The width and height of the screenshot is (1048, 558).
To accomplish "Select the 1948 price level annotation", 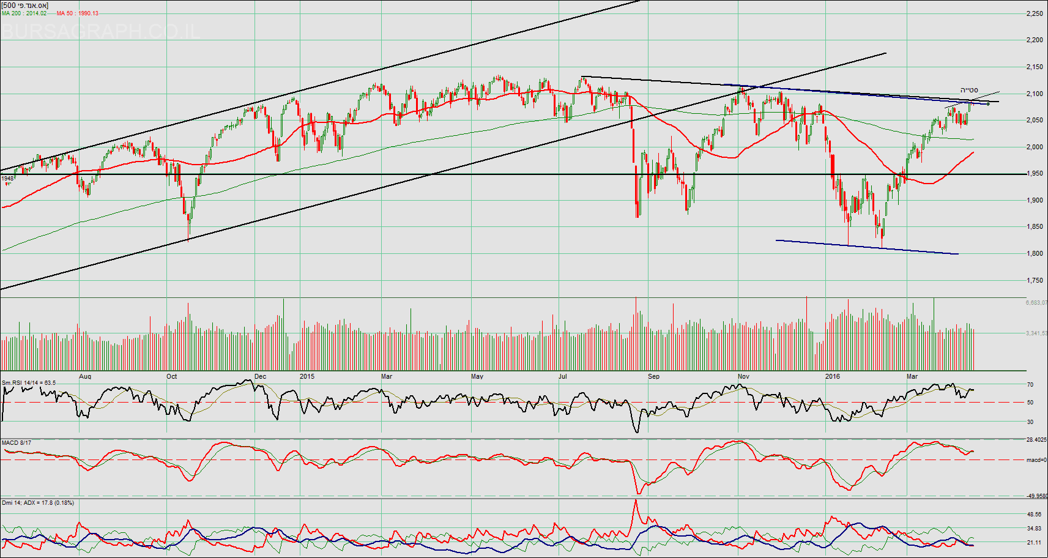I will [7, 179].
